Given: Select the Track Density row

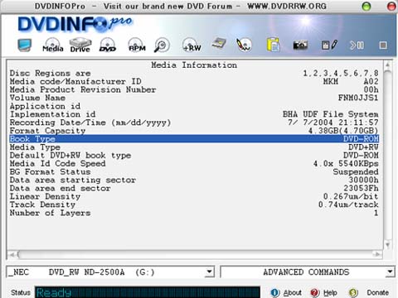Looking at the screenshot, I should tap(194, 204).
